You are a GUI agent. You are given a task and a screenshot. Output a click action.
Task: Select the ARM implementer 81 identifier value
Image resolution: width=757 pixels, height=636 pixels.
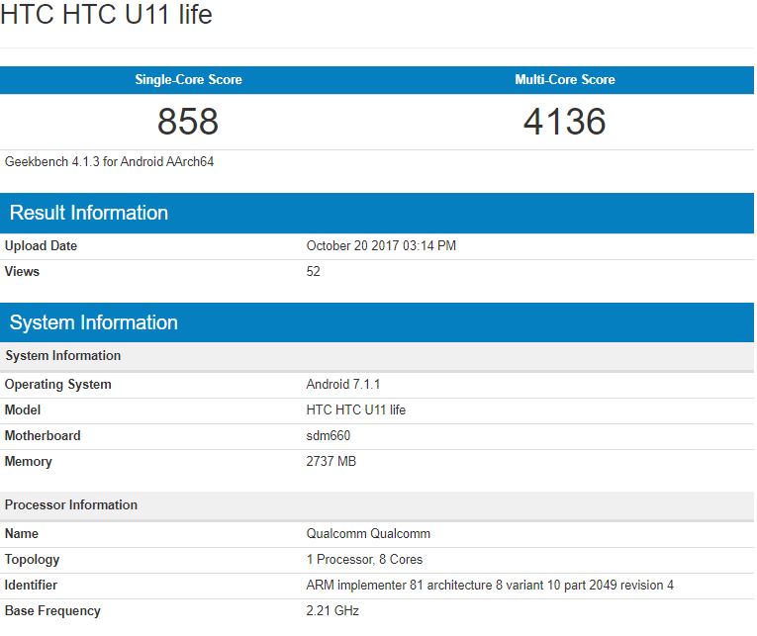(x=490, y=586)
